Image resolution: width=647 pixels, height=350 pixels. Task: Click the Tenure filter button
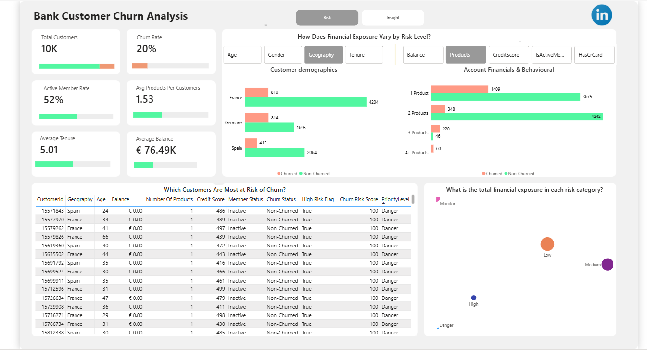[x=364, y=54]
